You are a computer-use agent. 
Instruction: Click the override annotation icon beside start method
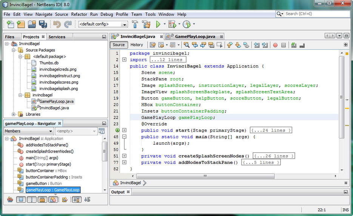click(117, 130)
